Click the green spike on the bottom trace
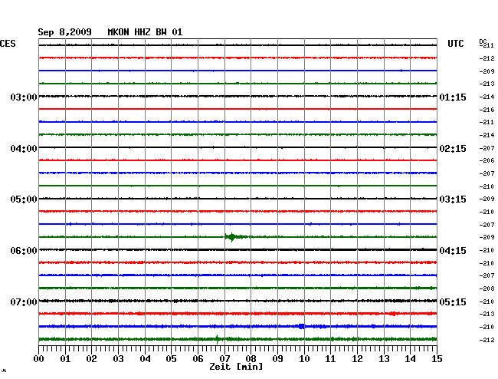 218,339
